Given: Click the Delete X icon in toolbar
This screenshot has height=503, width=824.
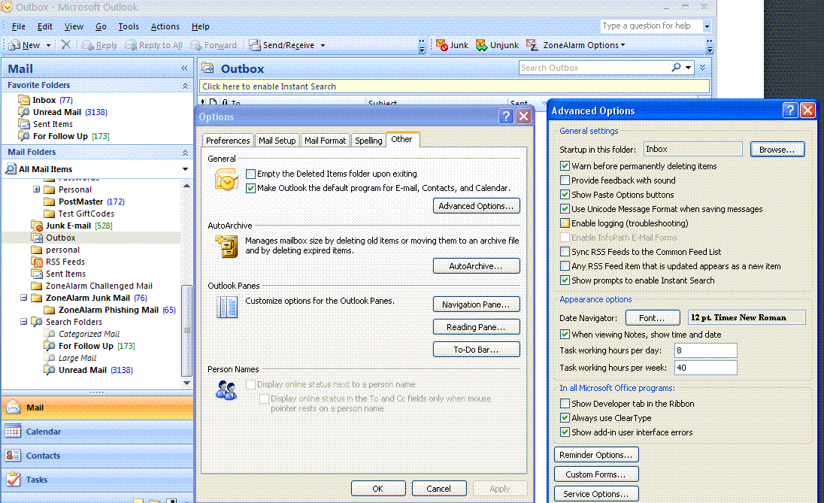Looking at the screenshot, I should click(65, 44).
